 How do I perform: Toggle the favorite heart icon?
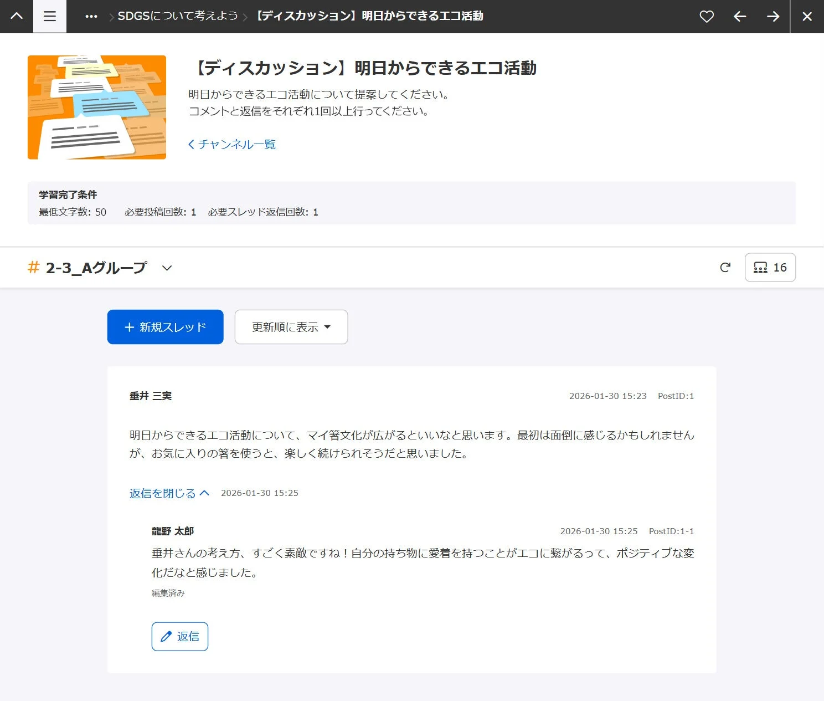[707, 16]
